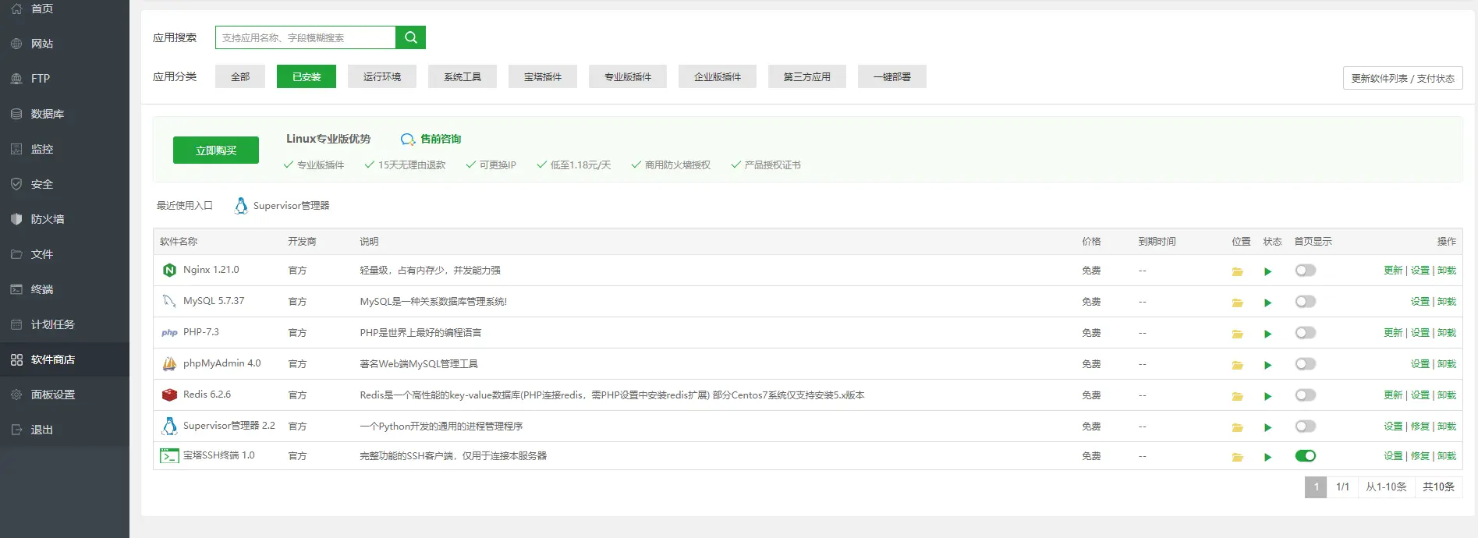
Task: Focus the 应用搜索 input field
Action: coord(306,37)
